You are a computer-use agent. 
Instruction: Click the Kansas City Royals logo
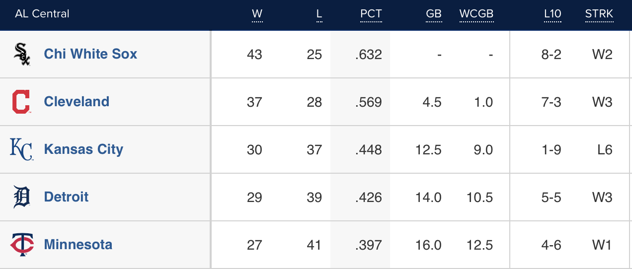(x=21, y=149)
